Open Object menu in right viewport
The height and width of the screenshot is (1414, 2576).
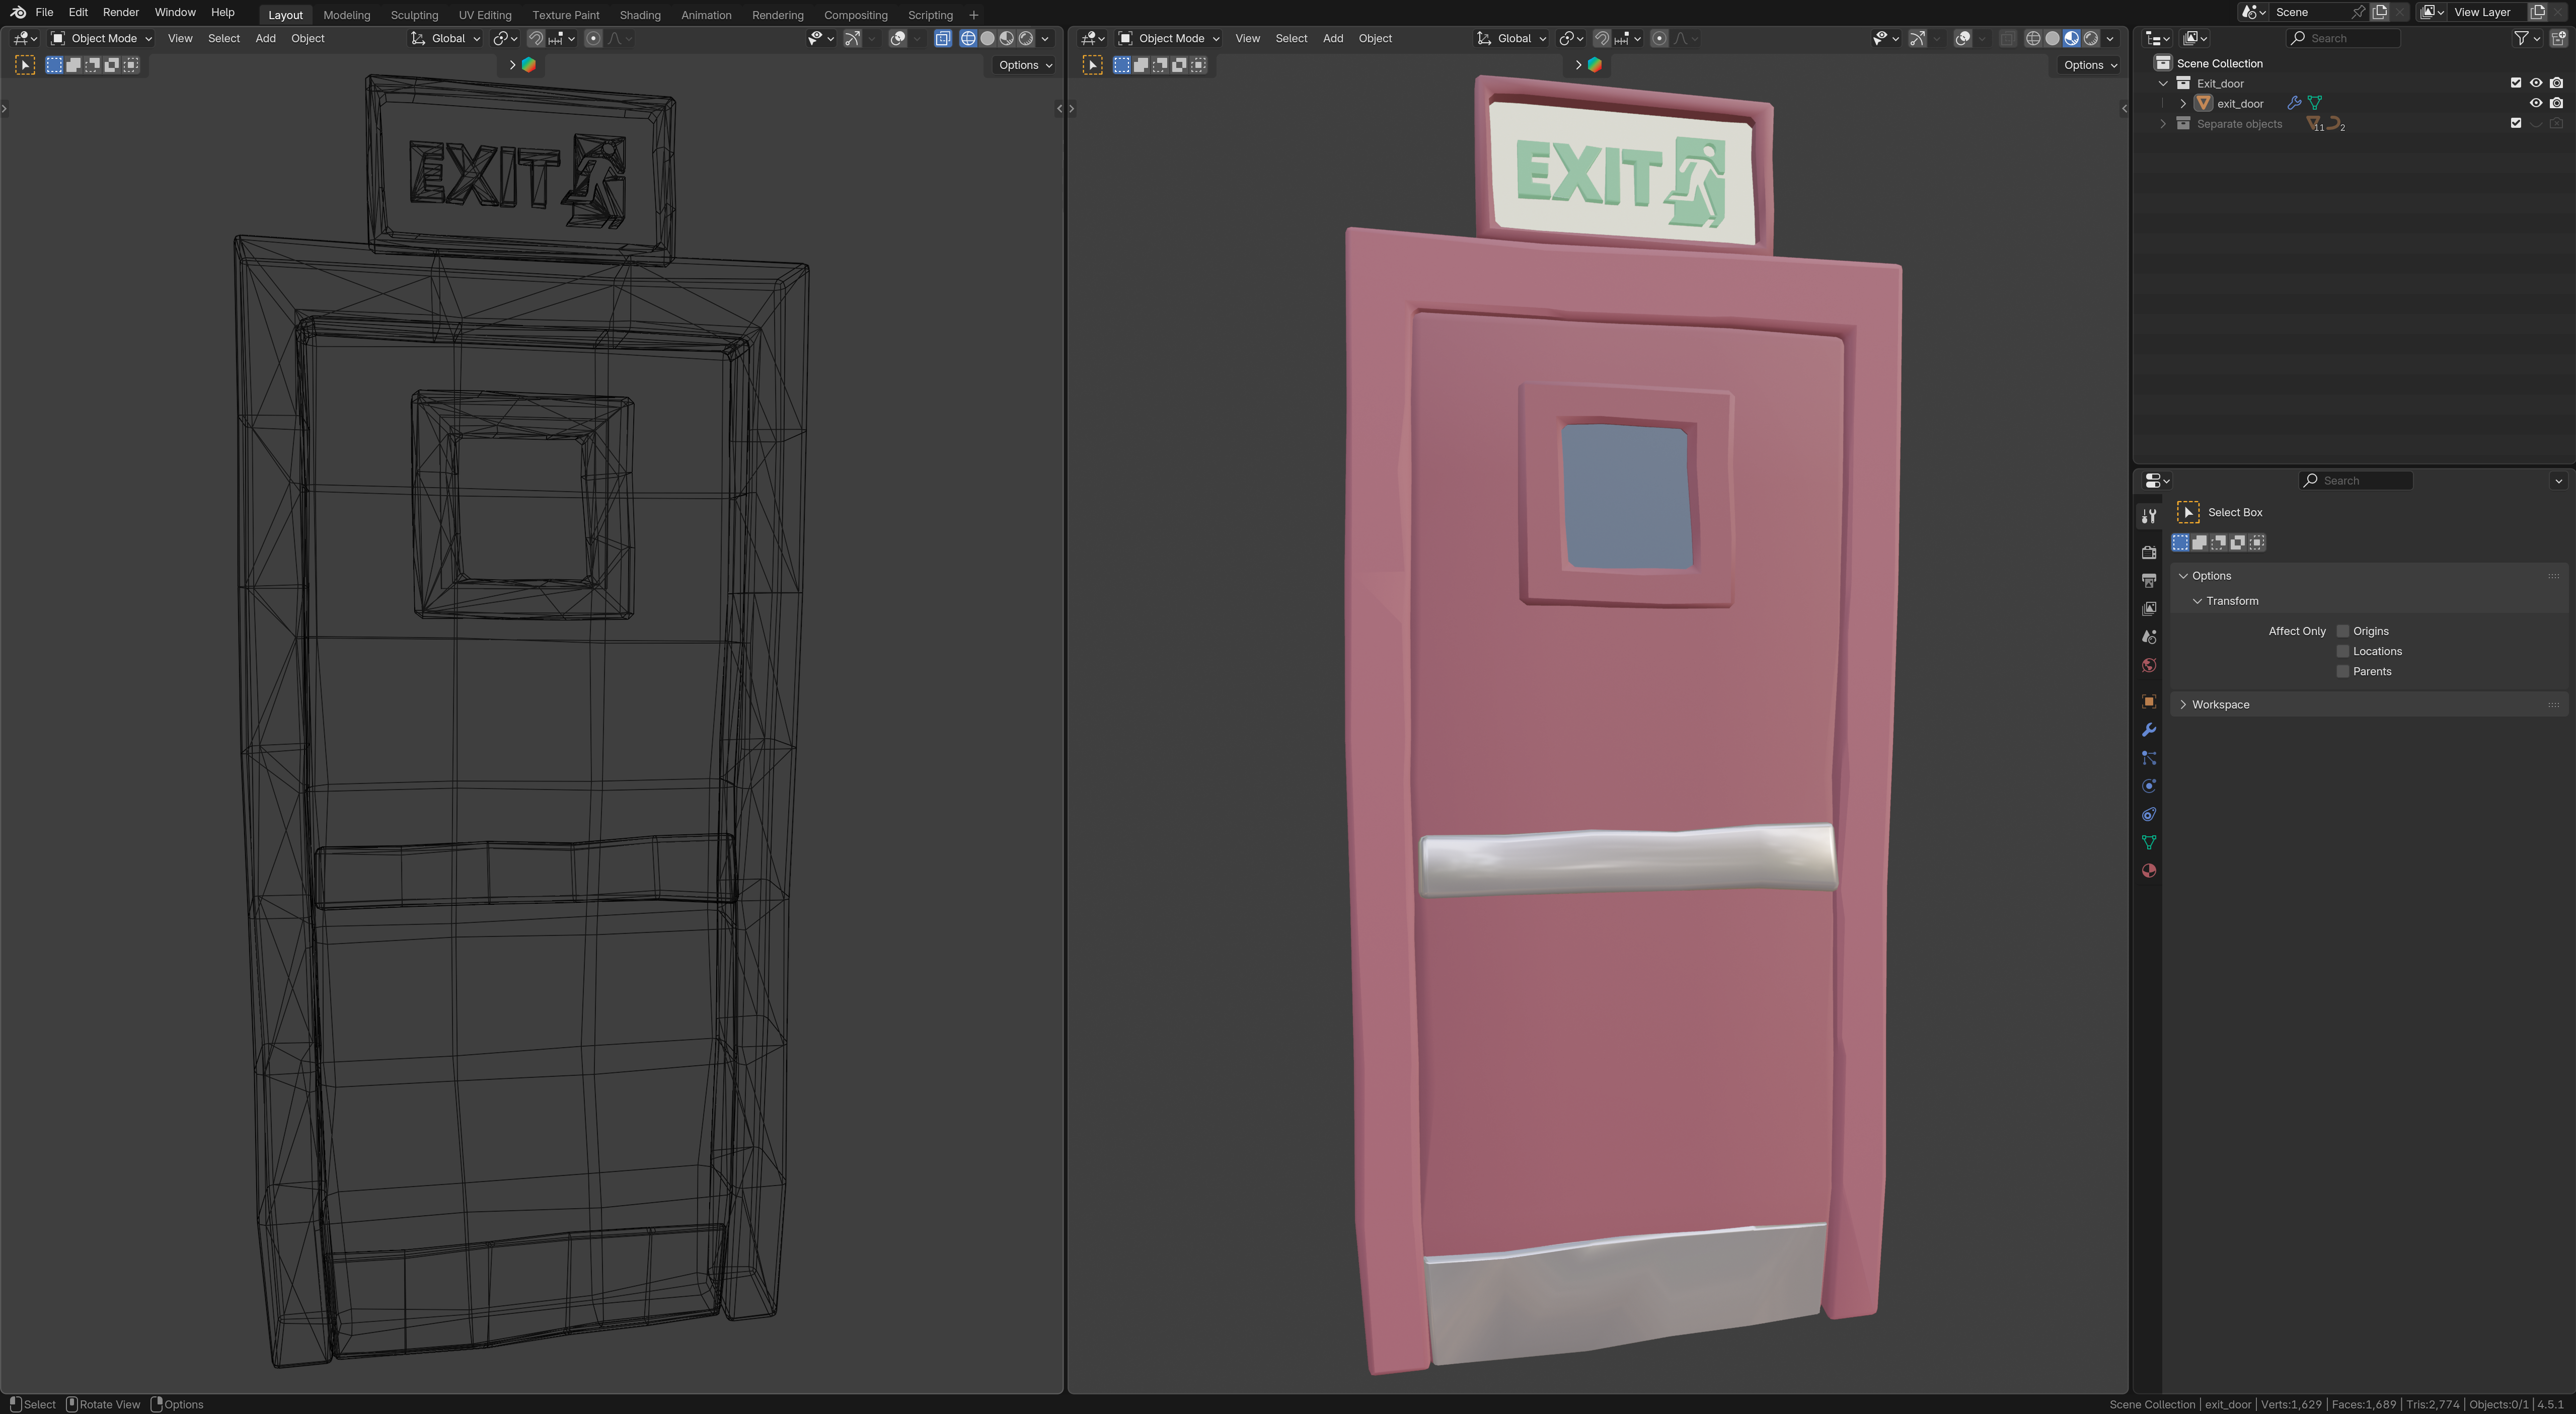(x=1375, y=38)
